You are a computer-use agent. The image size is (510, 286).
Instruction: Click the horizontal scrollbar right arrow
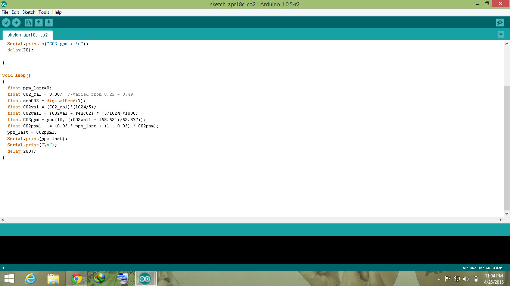click(x=501, y=220)
